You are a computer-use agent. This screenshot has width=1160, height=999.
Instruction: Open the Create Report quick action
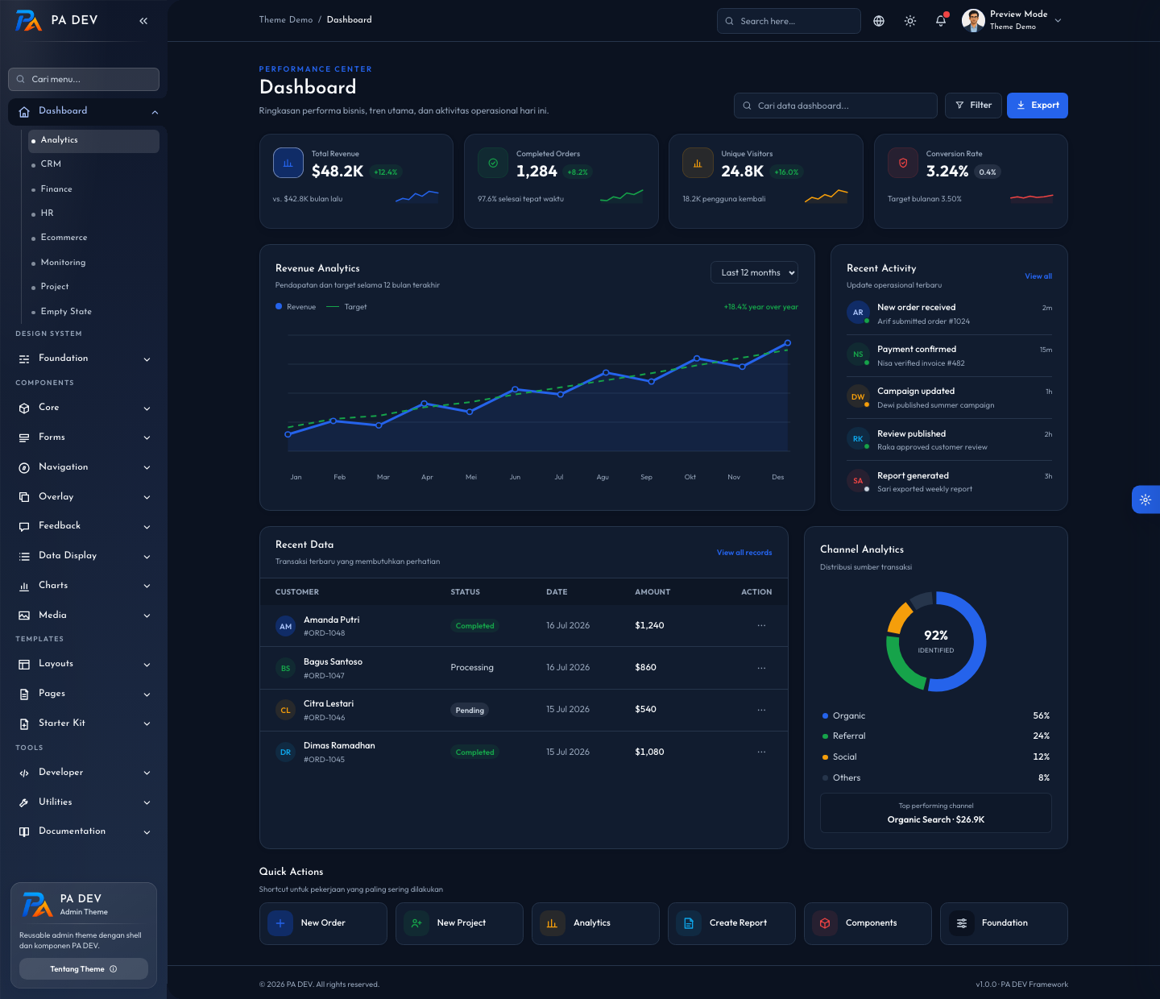(731, 923)
